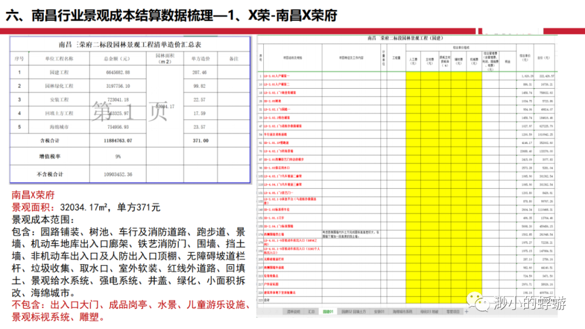Click the 序号 header in summary table

(19, 58)
